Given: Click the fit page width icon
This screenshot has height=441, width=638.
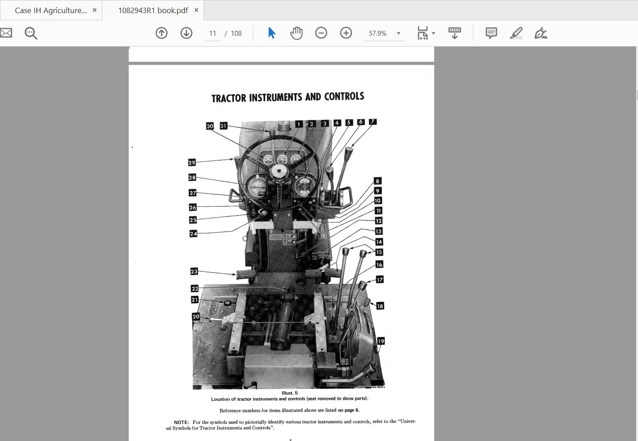Looking at the screenshot, I should point(423,33).
